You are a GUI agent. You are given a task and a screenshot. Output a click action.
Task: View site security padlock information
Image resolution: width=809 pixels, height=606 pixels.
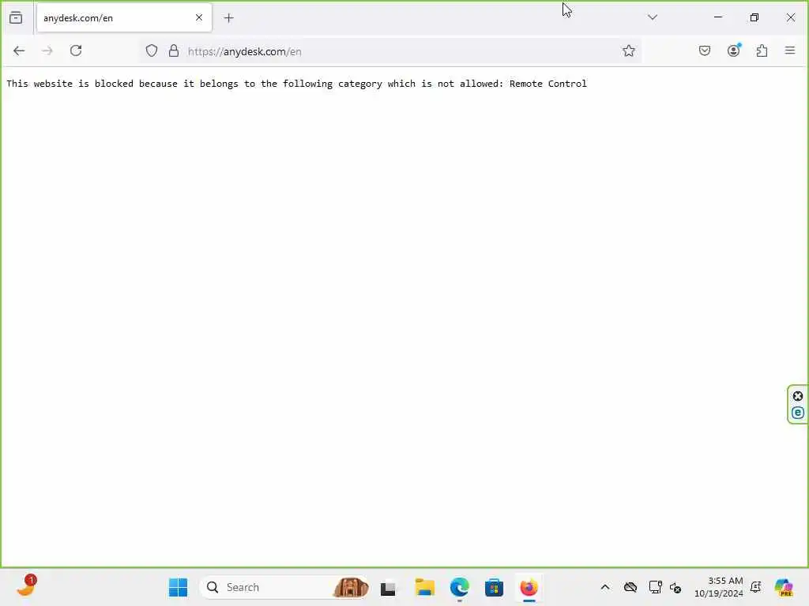pyautogui.click(x=174, y=50)
